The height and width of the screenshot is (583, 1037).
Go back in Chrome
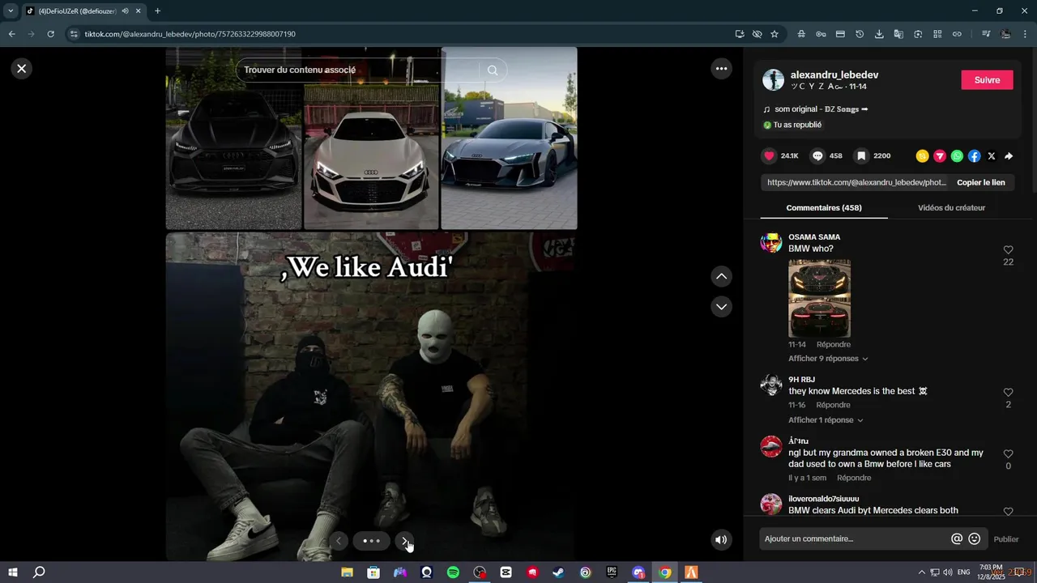click(11, 34)
